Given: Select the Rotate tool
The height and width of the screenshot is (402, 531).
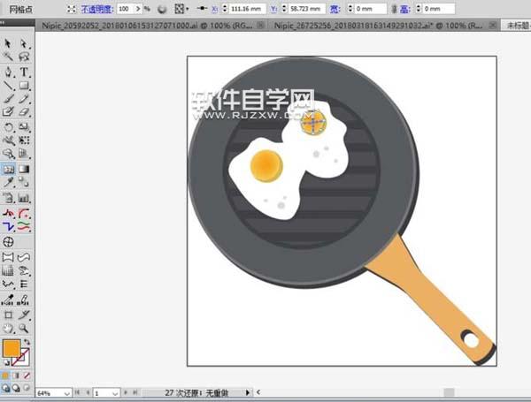Looking at the screenshot, I should (x=8, y=127).
